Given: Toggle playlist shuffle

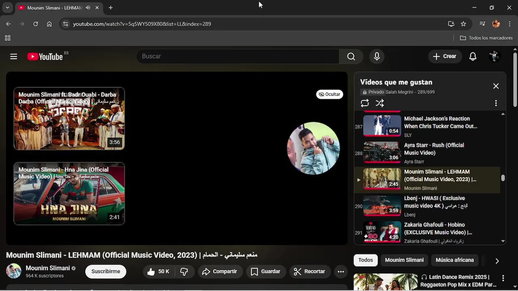Looking at the screenshot, I should [380, 103].
